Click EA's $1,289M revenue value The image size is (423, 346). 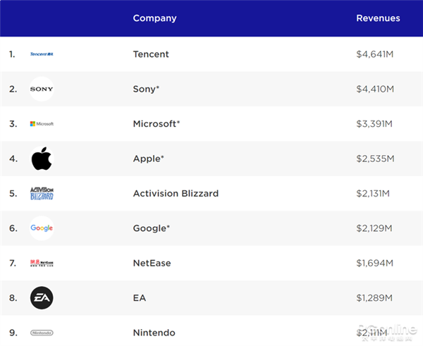click(x=375, y=298)
